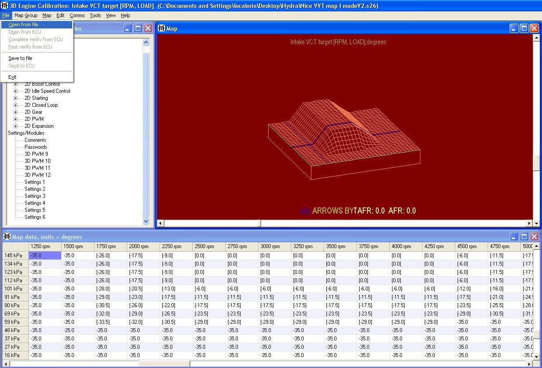Image resolution: width=542 pixels, height=368 pixels.
Task: Click the application icon in the main title bar
Action: point(4,5)
